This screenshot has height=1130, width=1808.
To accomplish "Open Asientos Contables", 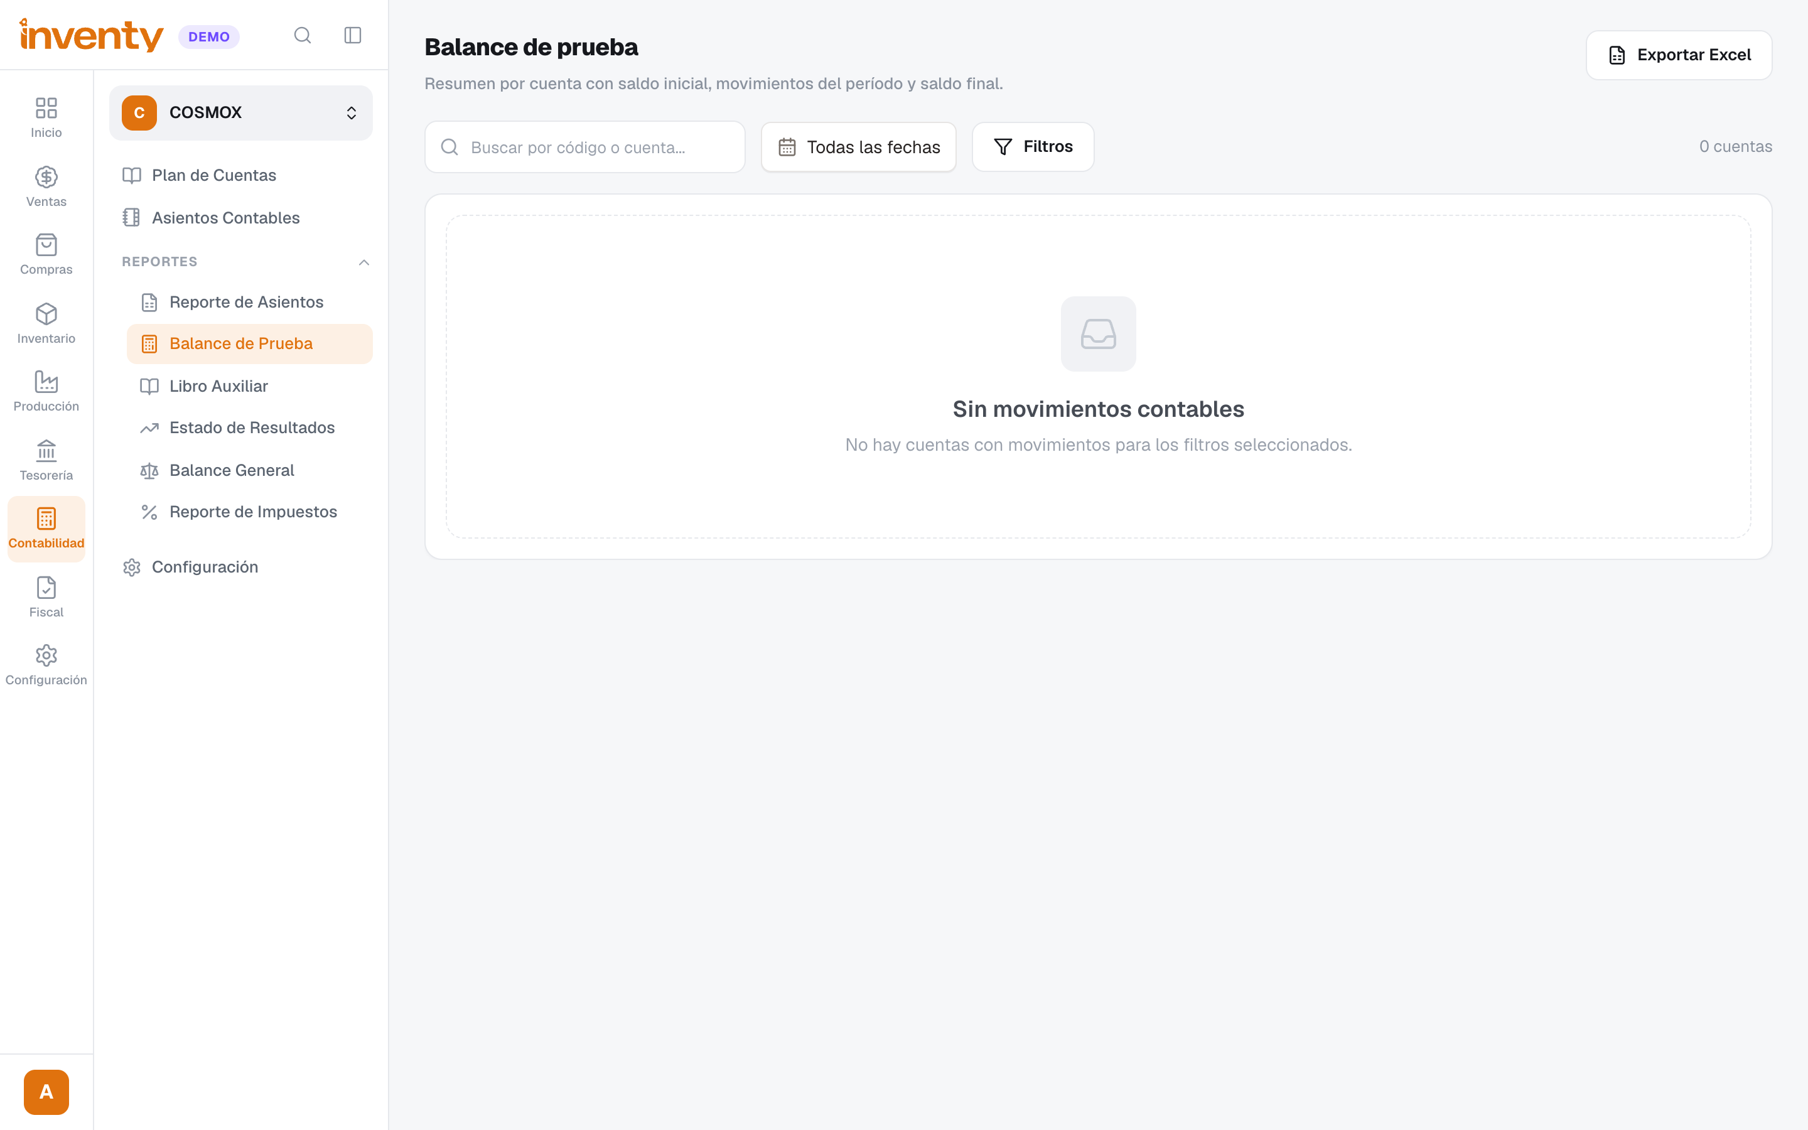I will click(x=240, y=217).
